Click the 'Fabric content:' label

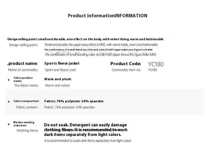pos(27,107)
